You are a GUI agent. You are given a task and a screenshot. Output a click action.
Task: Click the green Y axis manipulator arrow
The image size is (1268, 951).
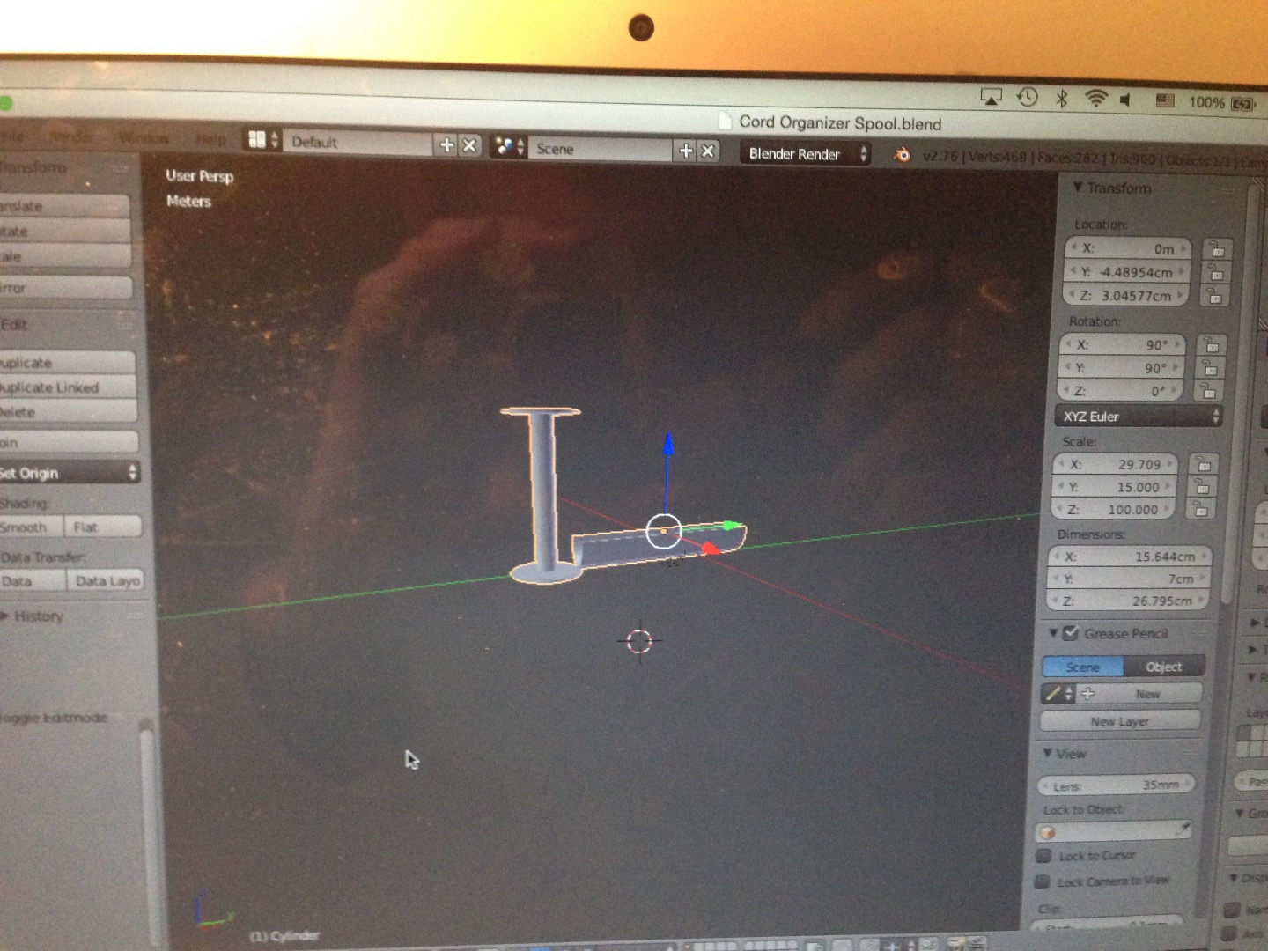pos(732,526)
